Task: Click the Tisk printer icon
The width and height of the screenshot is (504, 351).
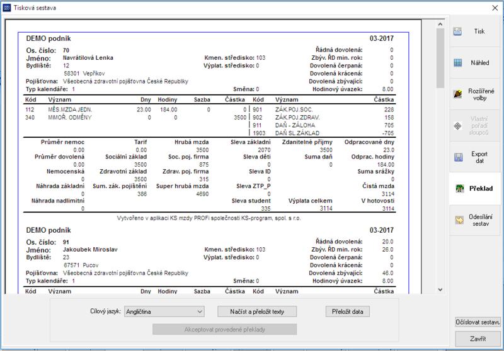Action: (x=457, y=31)
